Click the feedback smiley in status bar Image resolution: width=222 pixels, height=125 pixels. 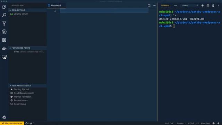(x=214, y=123)
